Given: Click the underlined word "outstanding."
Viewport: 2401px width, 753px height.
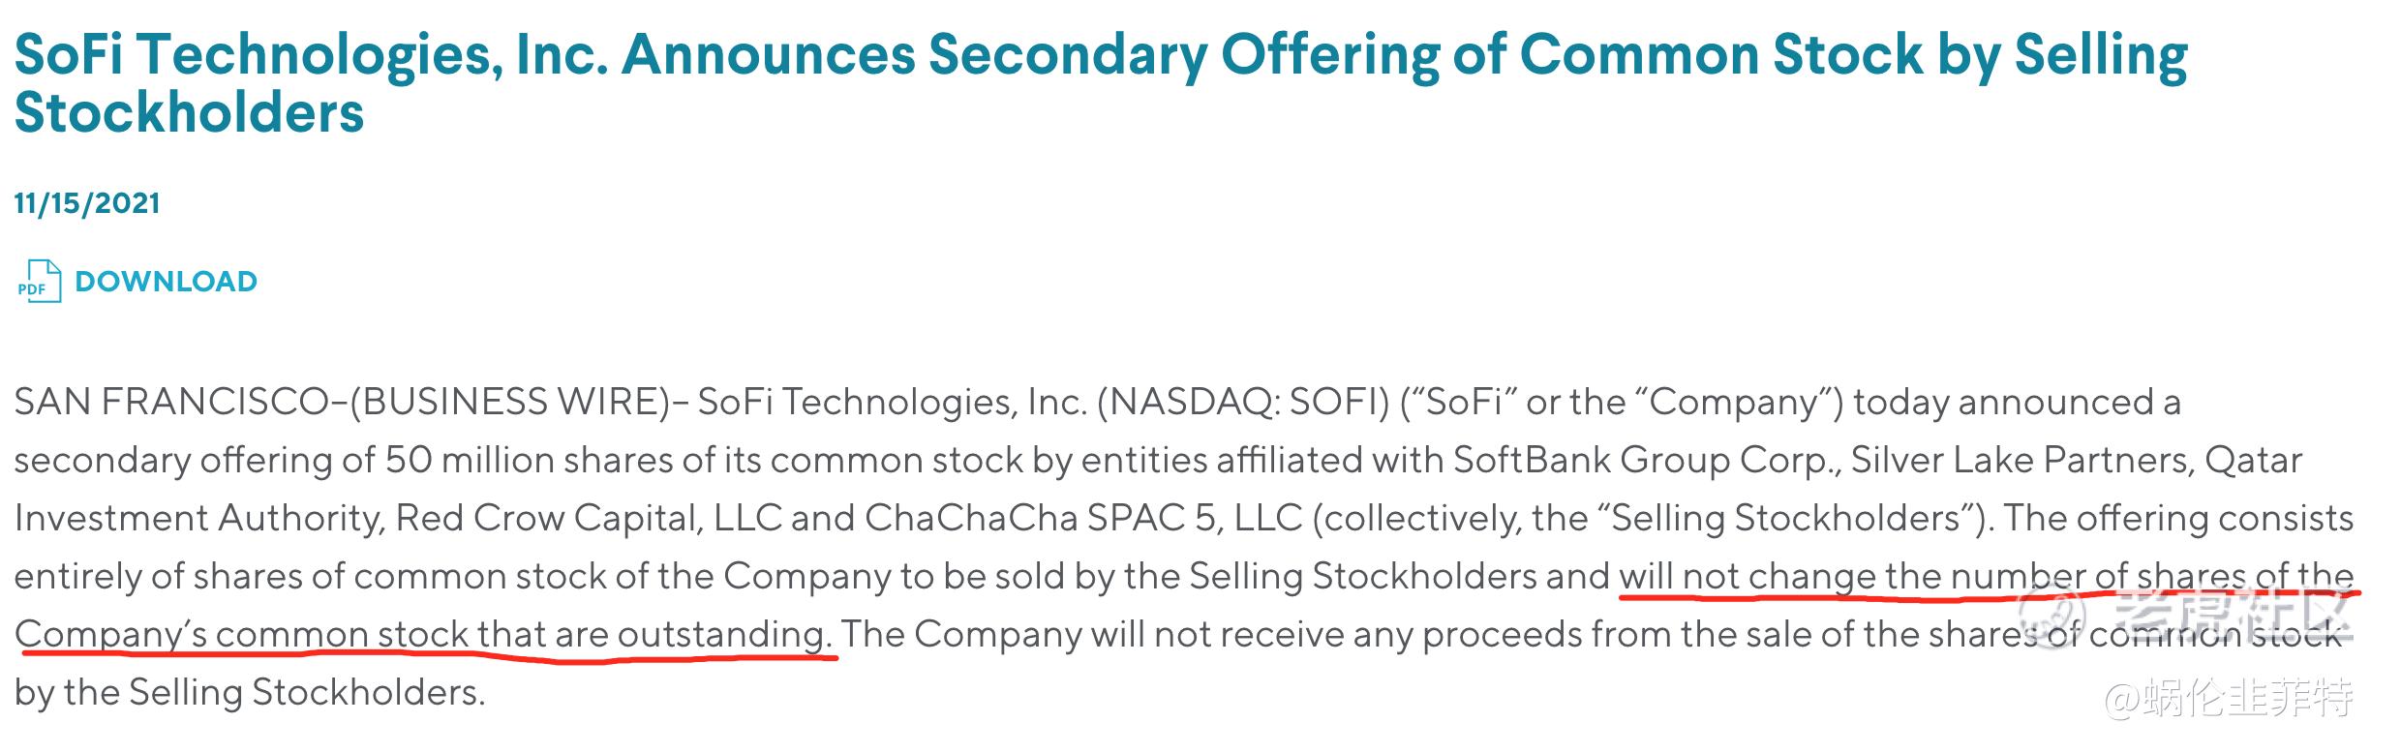Looking at the screenshot, I should tap(725, 635).
